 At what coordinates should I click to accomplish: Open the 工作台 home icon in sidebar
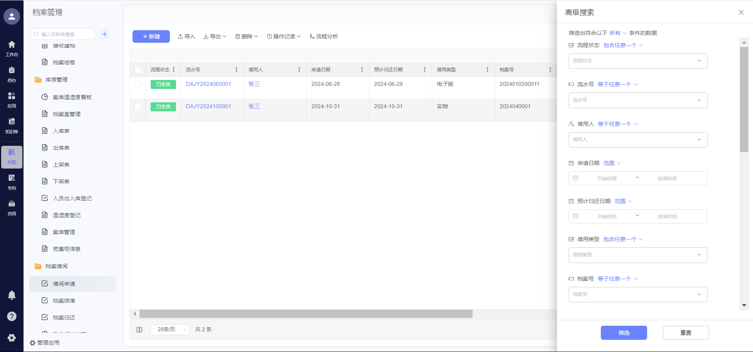(x=12, y=48)
